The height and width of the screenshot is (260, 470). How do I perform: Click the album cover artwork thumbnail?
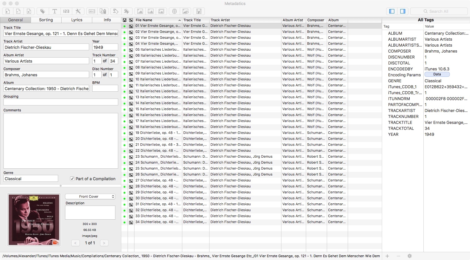[34, 220]
